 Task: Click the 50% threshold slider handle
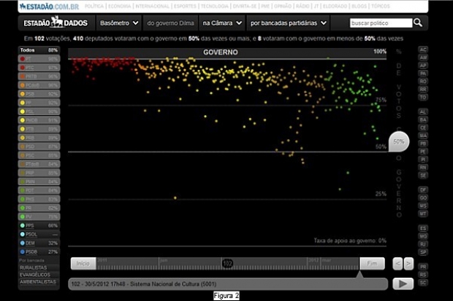[399, 140]
